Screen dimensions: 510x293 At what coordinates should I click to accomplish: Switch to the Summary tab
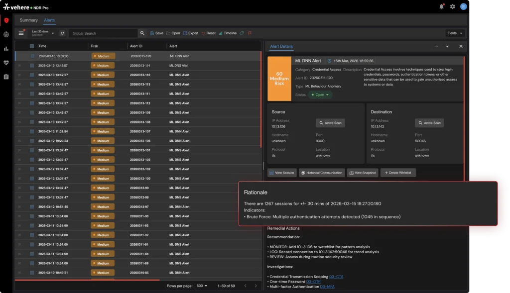(x=28, y=20)
